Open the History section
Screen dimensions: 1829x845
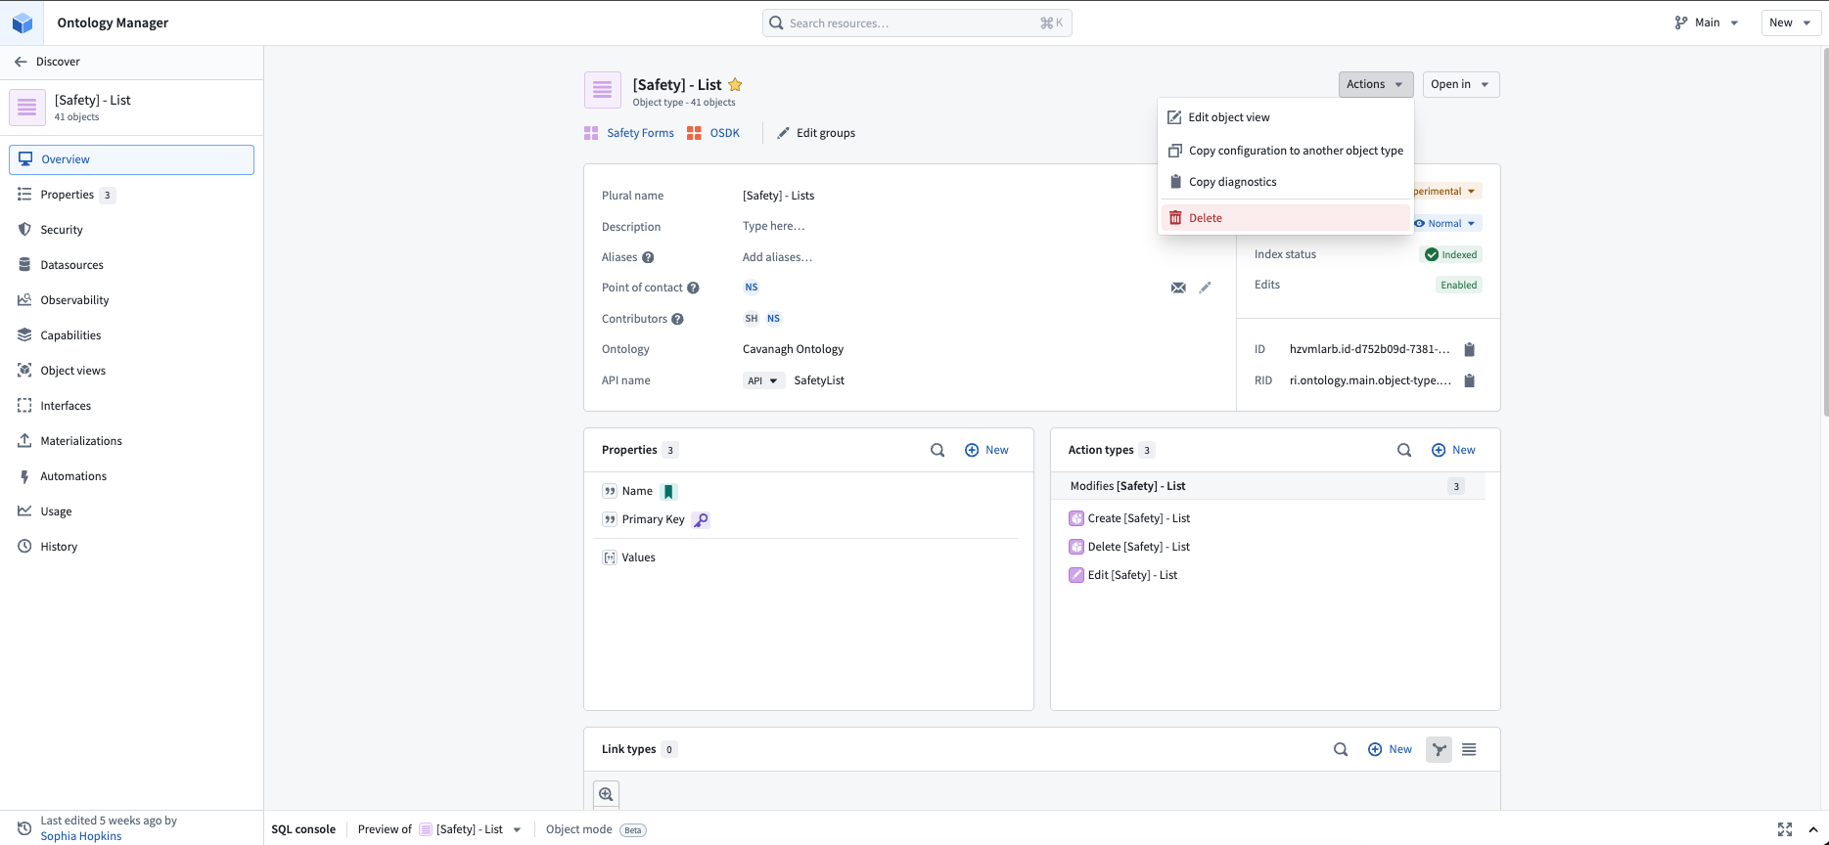coord(131,547)
